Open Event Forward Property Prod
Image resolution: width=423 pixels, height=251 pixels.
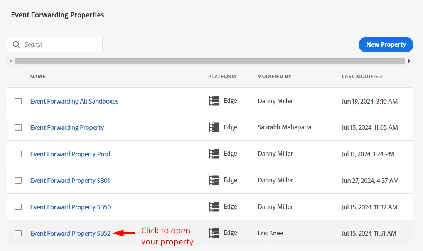point(70,154)
